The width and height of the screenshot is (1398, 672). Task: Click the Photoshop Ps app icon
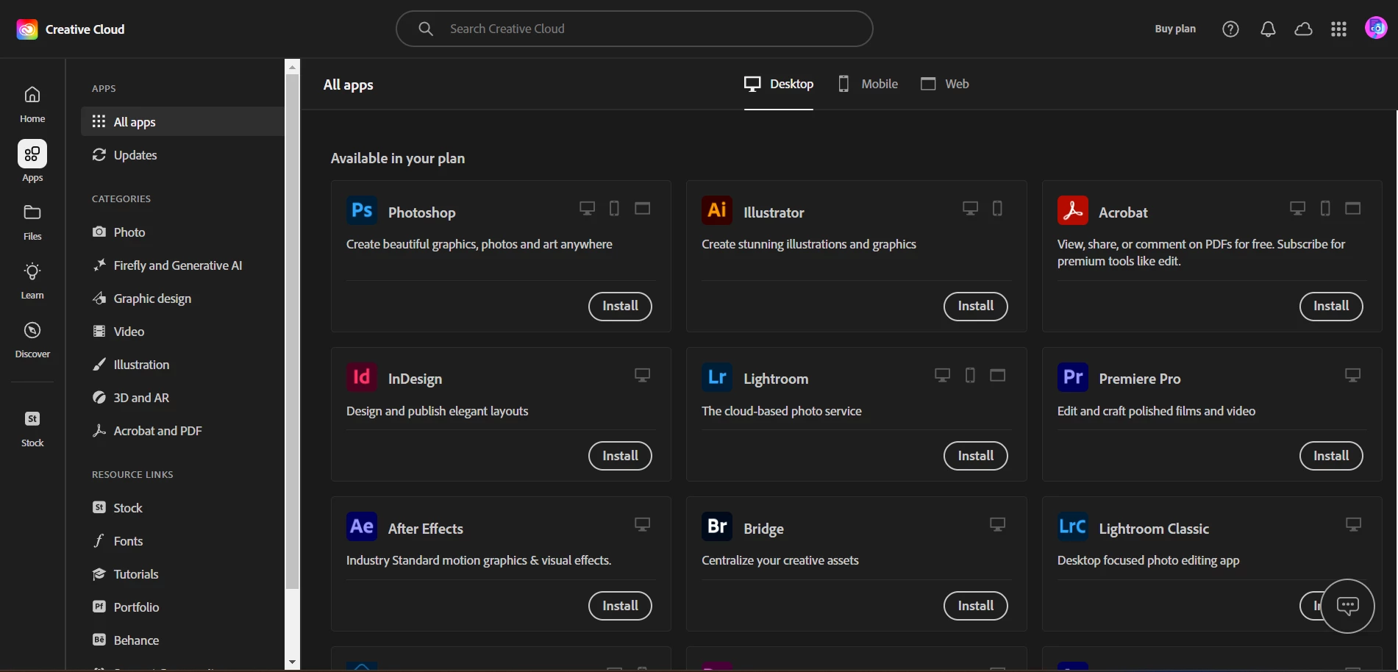pos(362,210)
